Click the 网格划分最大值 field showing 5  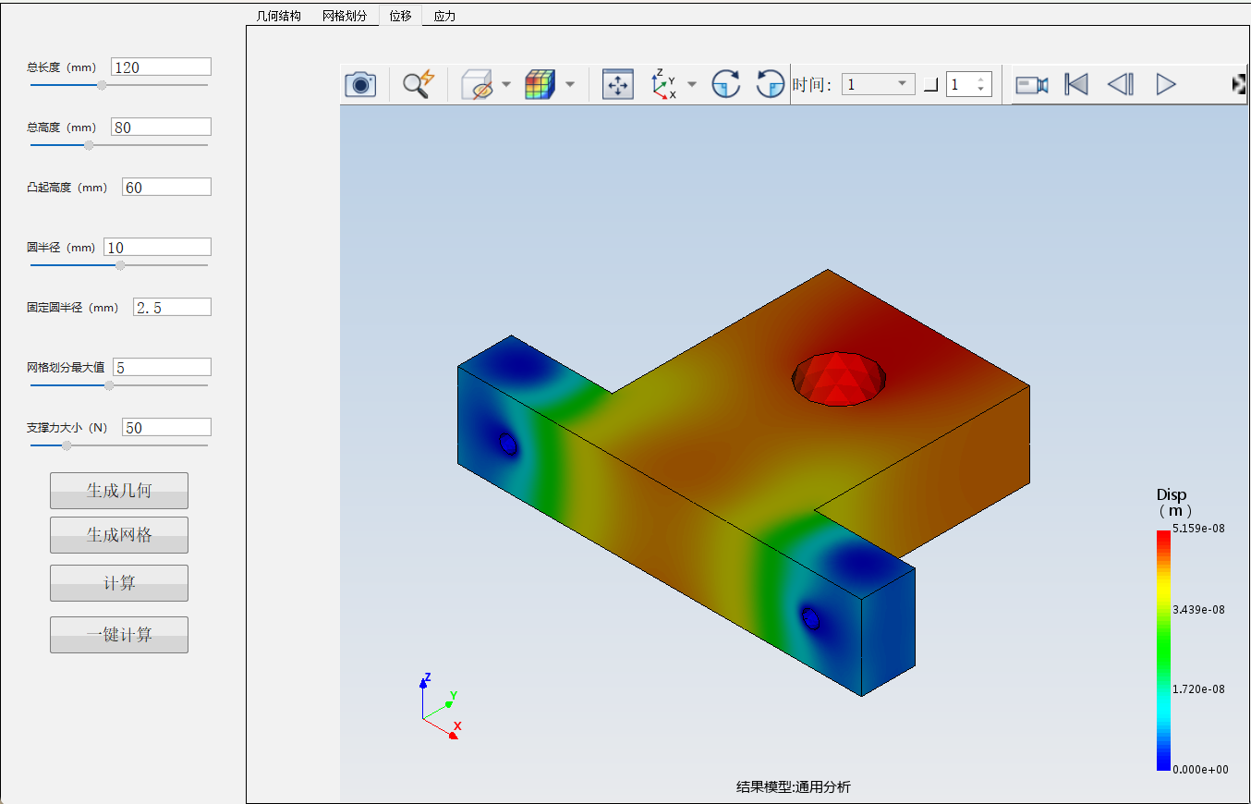[161, 367]
